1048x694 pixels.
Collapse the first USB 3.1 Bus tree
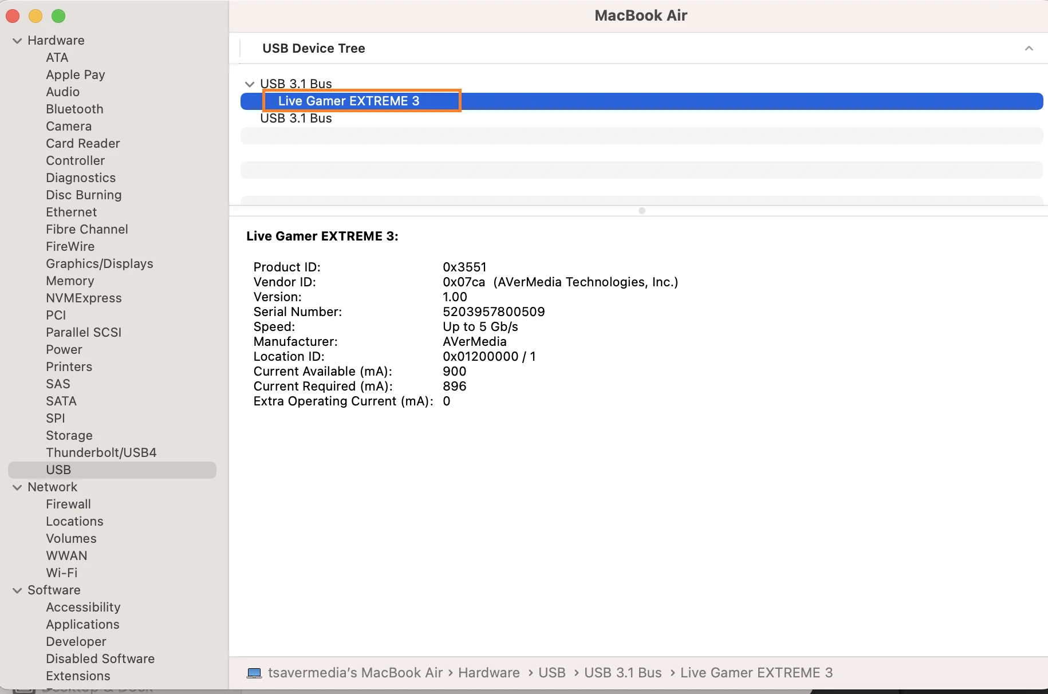[x=250, y=84]
